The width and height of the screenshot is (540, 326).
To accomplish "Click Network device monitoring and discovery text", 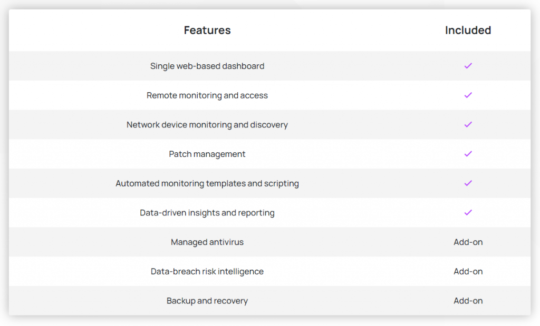I will [x=207, y=125].
